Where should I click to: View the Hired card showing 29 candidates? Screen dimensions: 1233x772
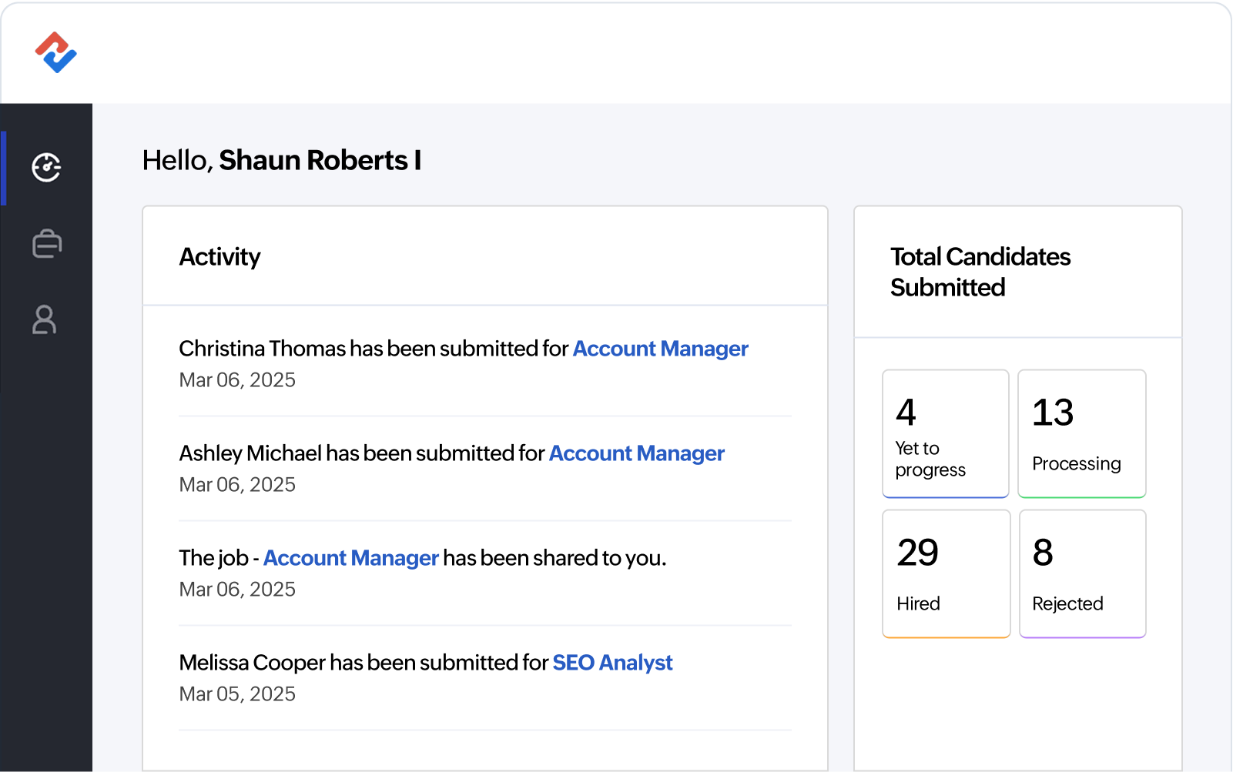point(945,573)
